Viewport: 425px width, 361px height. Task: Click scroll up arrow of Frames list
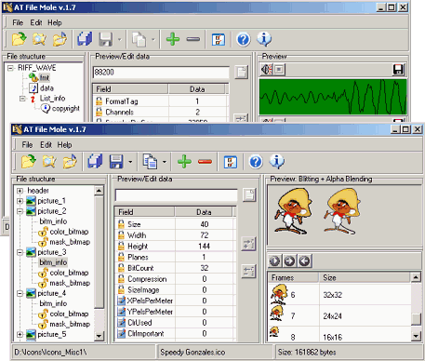416,277
